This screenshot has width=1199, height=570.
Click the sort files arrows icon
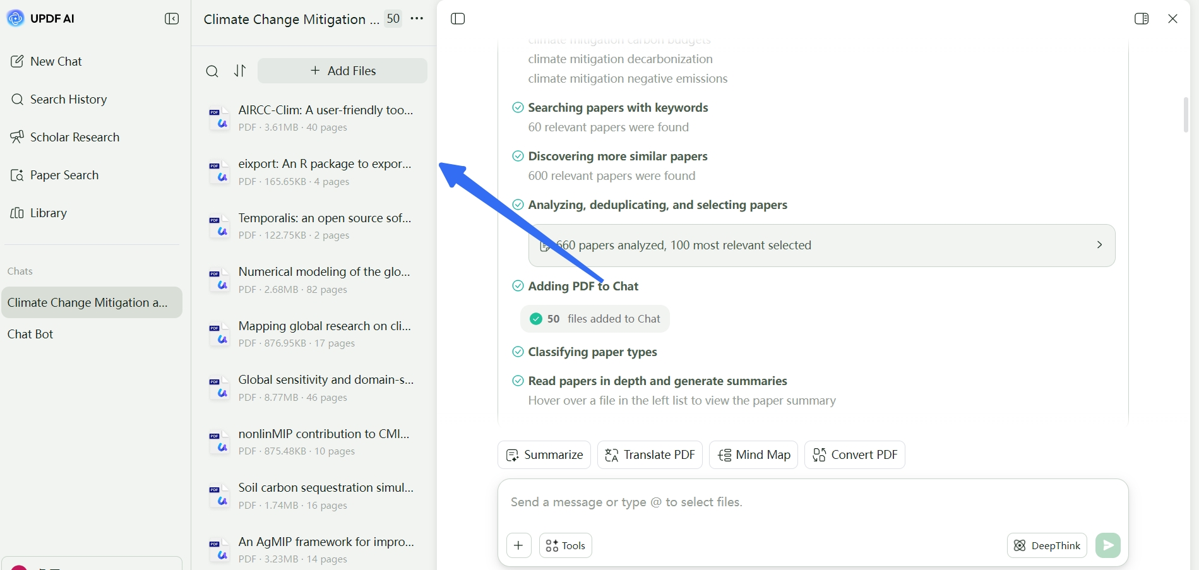[240, 71]
